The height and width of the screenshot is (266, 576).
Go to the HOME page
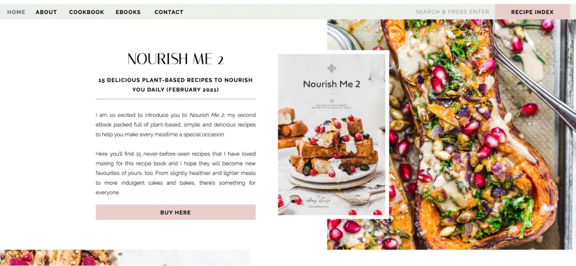coord(16,12)
